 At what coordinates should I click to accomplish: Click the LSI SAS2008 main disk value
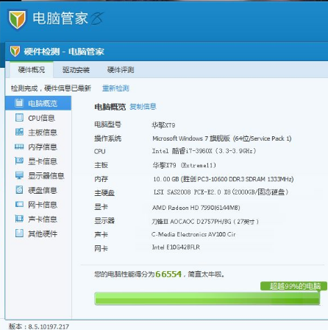(221, 192)
